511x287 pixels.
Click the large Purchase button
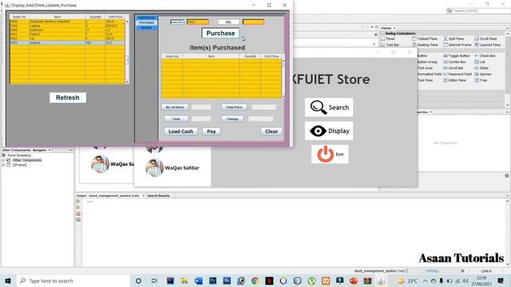[x=220, y=33]
